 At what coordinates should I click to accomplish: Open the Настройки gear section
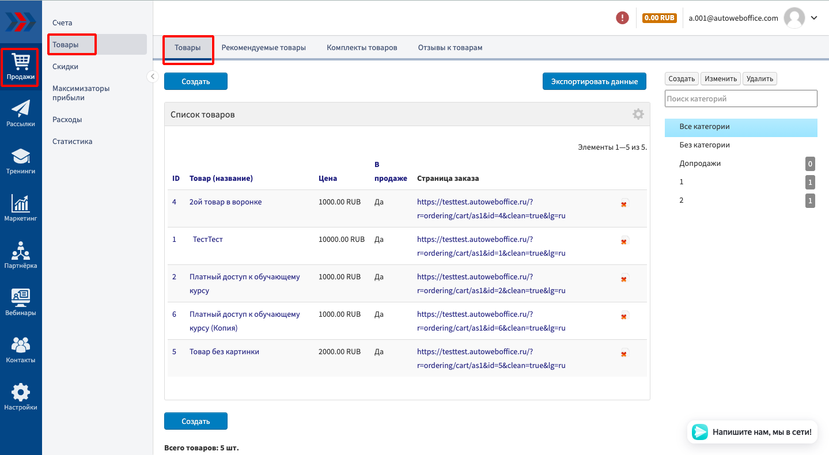(21, 397)
